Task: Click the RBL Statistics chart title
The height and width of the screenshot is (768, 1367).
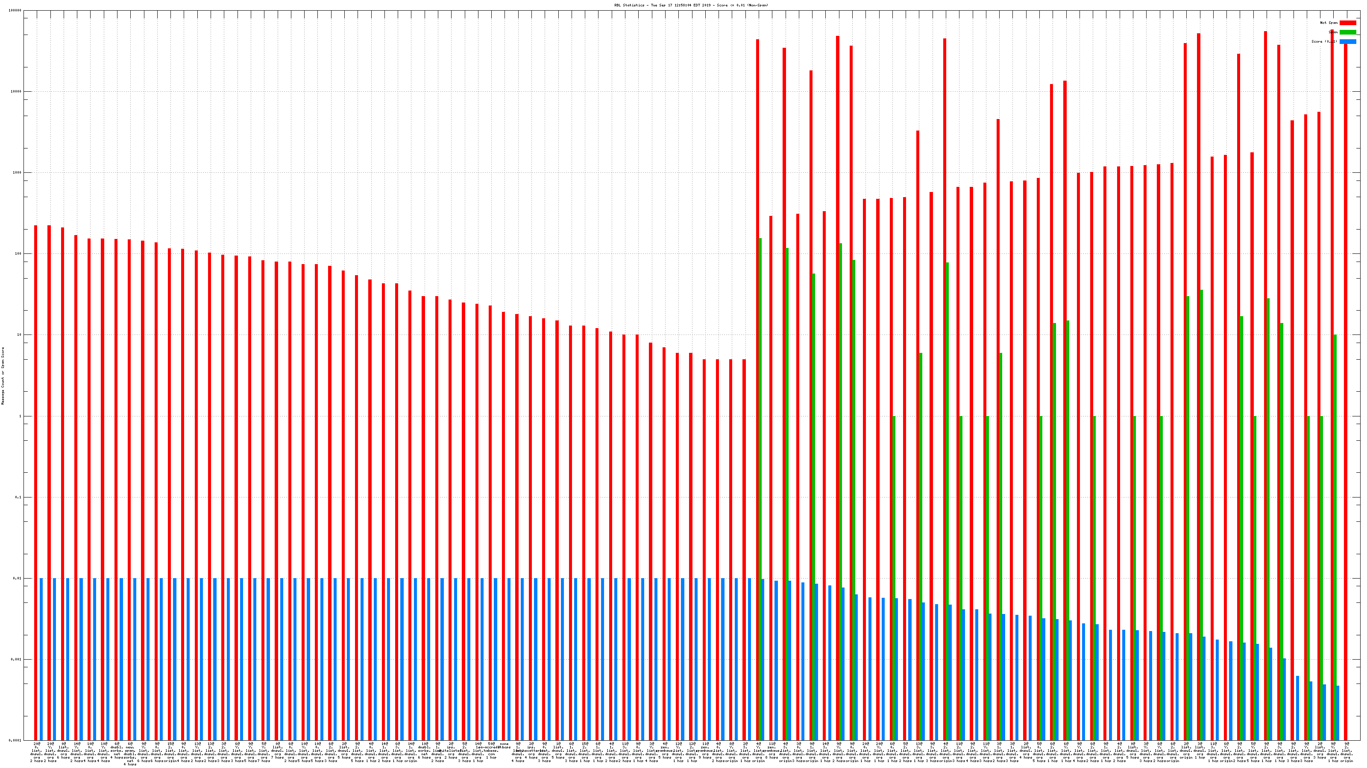Action: click(x=691, y=5)
